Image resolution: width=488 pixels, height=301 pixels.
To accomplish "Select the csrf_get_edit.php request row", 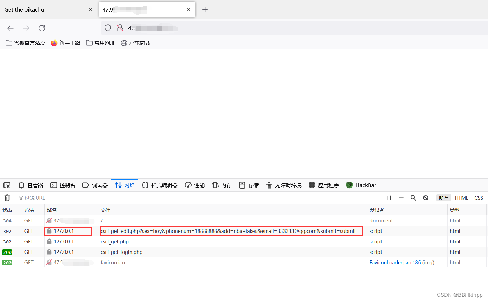I will [x=244, y=231].
